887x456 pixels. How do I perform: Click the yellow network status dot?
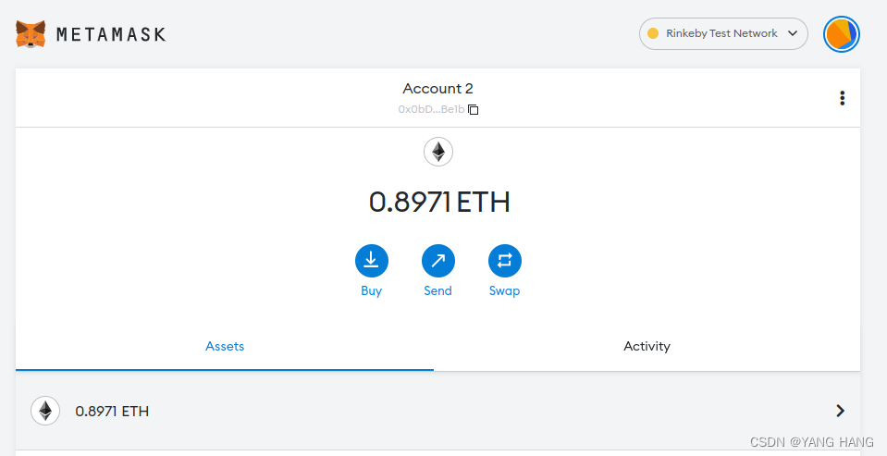pyautogui.click(x=653, y=33)
